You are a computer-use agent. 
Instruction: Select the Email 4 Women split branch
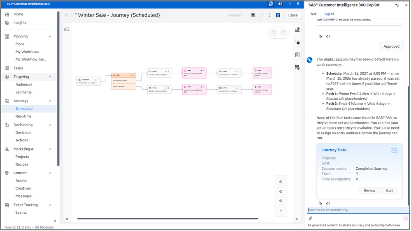[124, 86]
